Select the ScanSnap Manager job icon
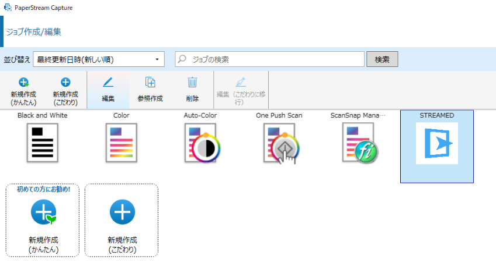Viewport: 496px width, 266px height. [358, 143]
